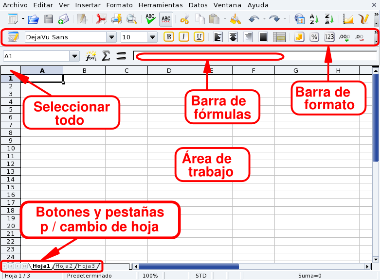Image resolution: width=380 pixels, height=280 pixels.
Task: Open a file with the folder icon
Action: (34, 19)
